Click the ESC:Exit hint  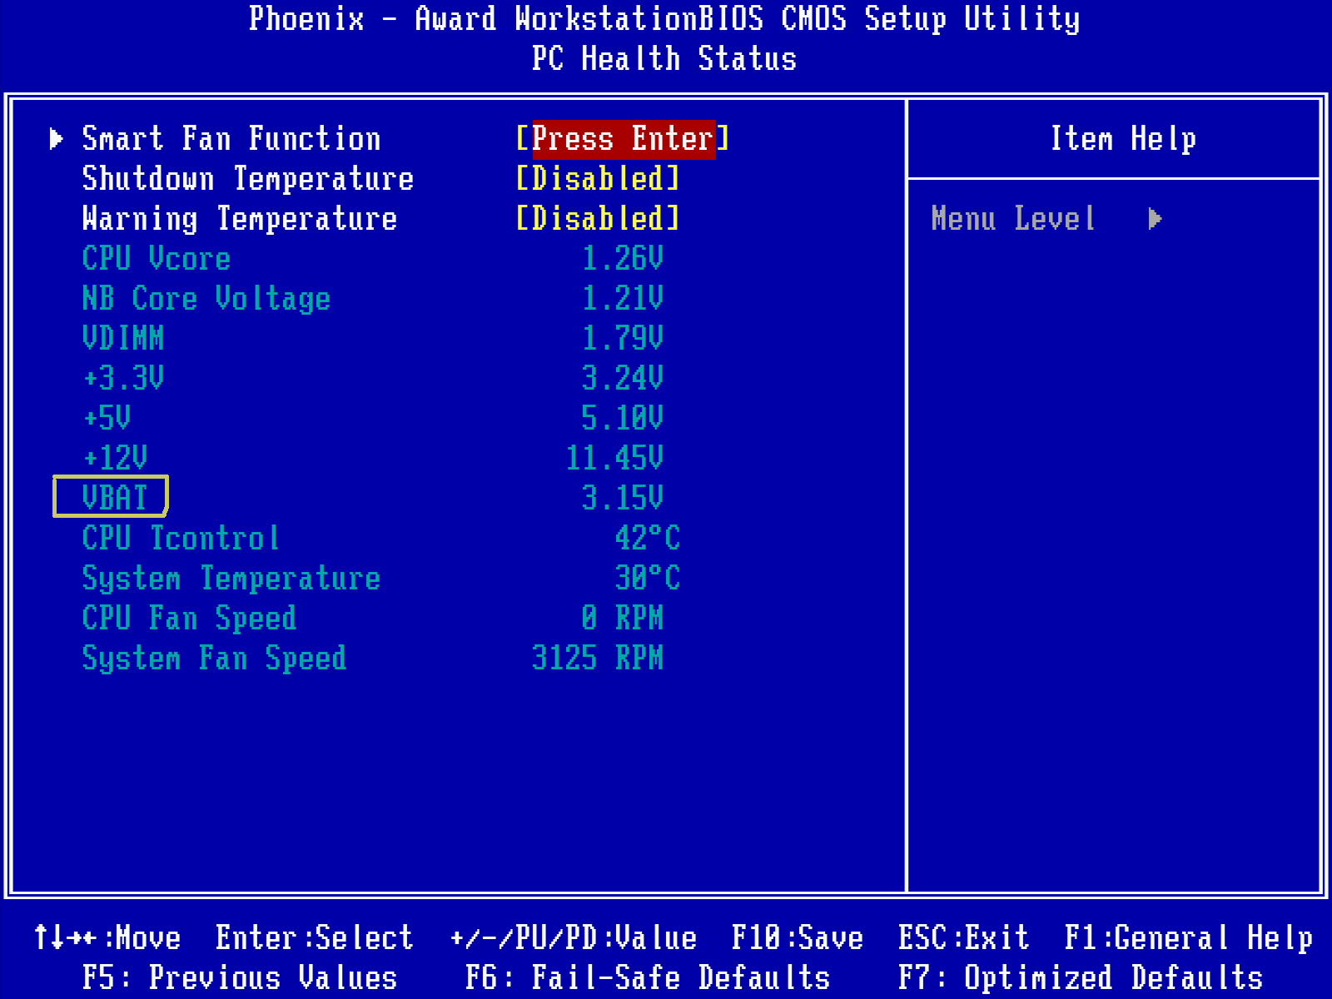(964, 937)
